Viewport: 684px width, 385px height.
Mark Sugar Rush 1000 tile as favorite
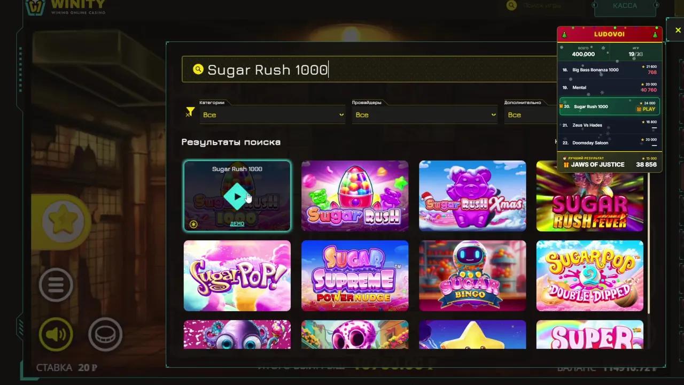coord(193,224)
